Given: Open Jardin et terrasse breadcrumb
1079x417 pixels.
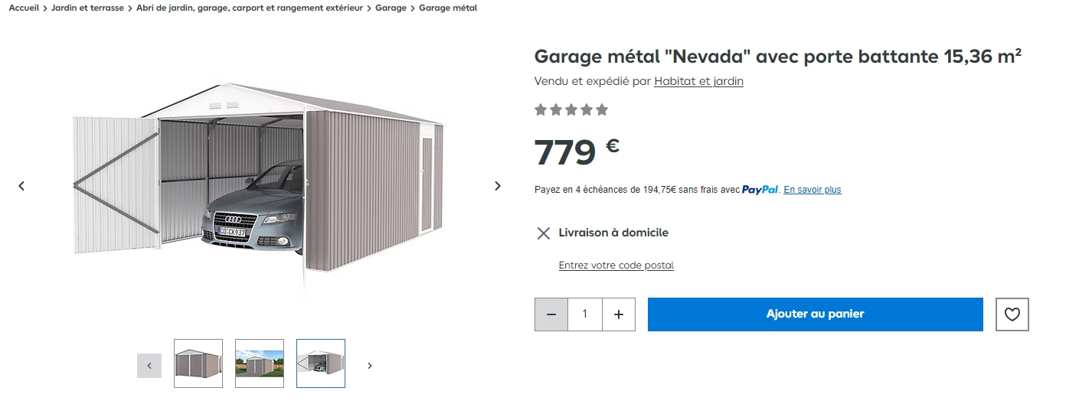Looking at the screenshot, I should point(87,8).
